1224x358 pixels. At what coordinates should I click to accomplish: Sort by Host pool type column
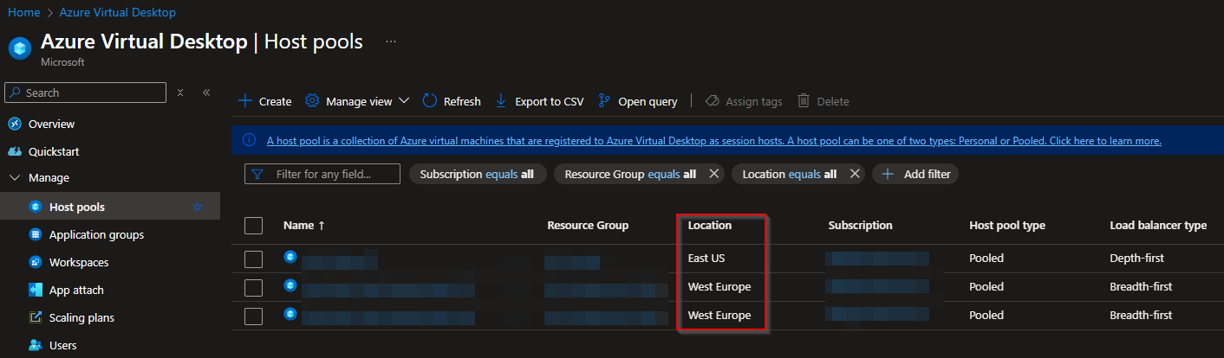click(1007, 225)
